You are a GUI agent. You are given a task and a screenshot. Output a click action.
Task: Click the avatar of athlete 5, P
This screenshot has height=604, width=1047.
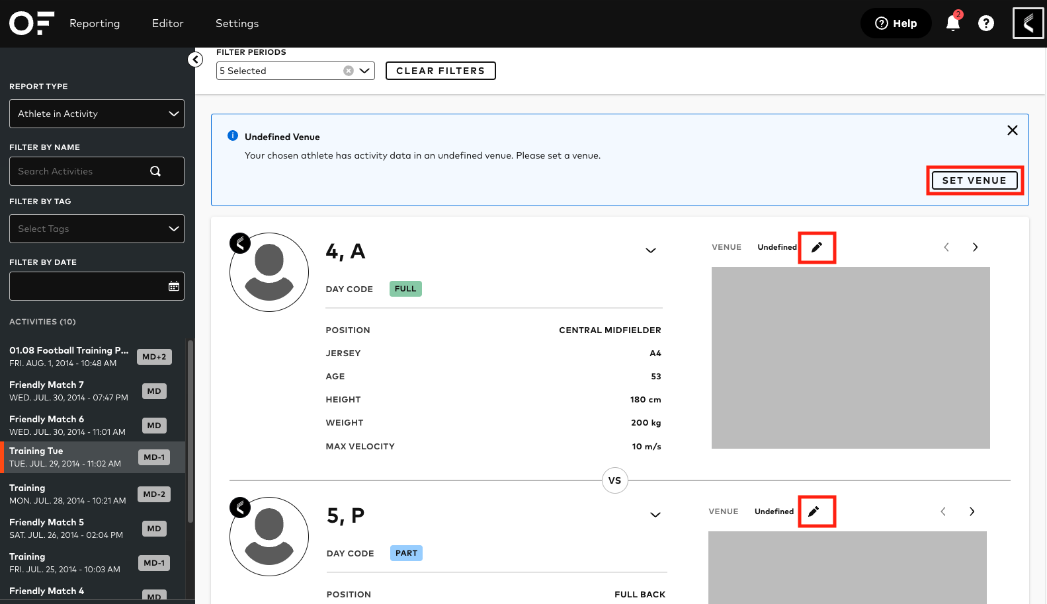pos(269,537)
